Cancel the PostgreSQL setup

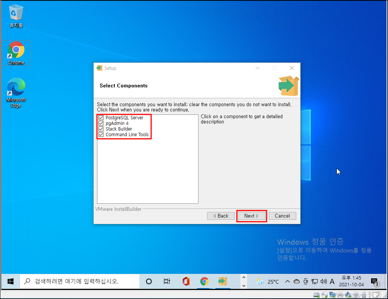coord(282,216)
